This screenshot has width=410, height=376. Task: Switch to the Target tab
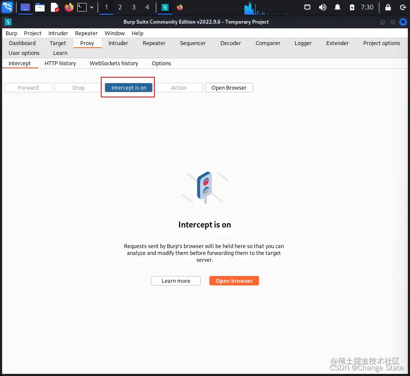tap(58, 43)
